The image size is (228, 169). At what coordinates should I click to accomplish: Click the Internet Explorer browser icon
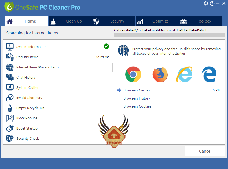coord(184,74)
